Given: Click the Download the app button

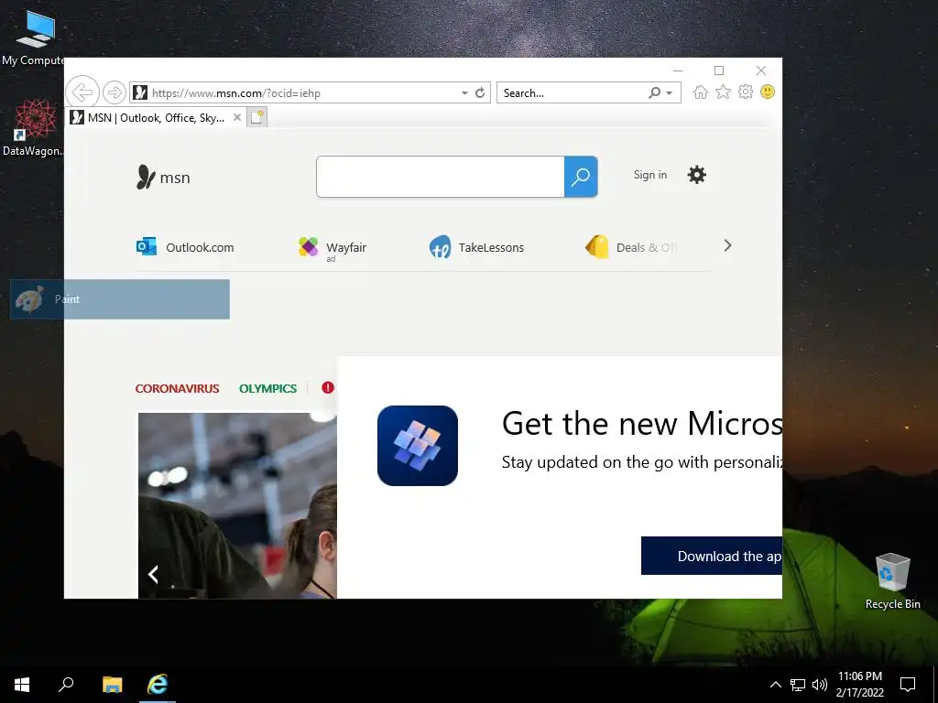Looking at the screenshot, I should (712, 556).
